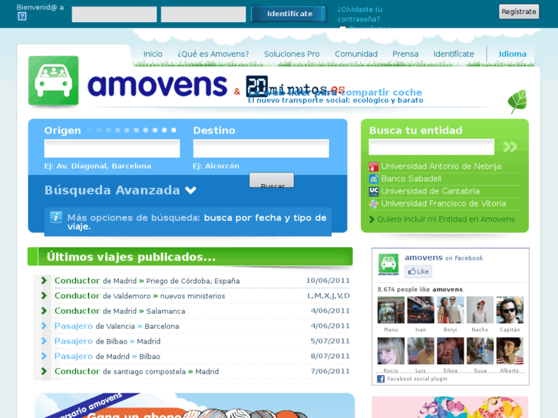The height and width of the screenshot is (418, 558).
Task: Click the Buscar search button
Action: 272,181
